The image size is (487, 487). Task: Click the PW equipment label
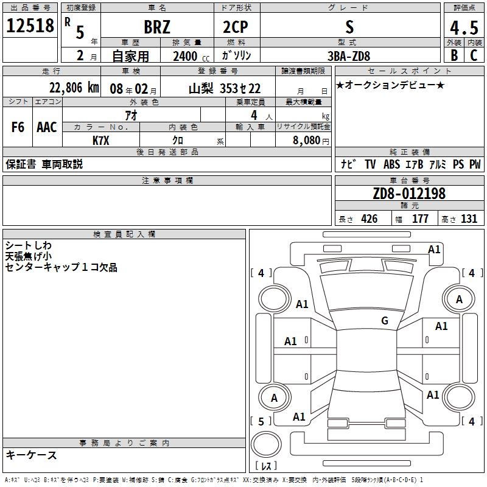[x=475, y=164]
